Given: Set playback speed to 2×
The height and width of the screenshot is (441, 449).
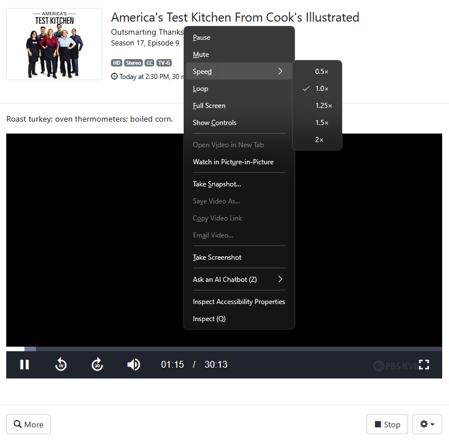Looking at the screenshot, I should click(x=319, y=140).
